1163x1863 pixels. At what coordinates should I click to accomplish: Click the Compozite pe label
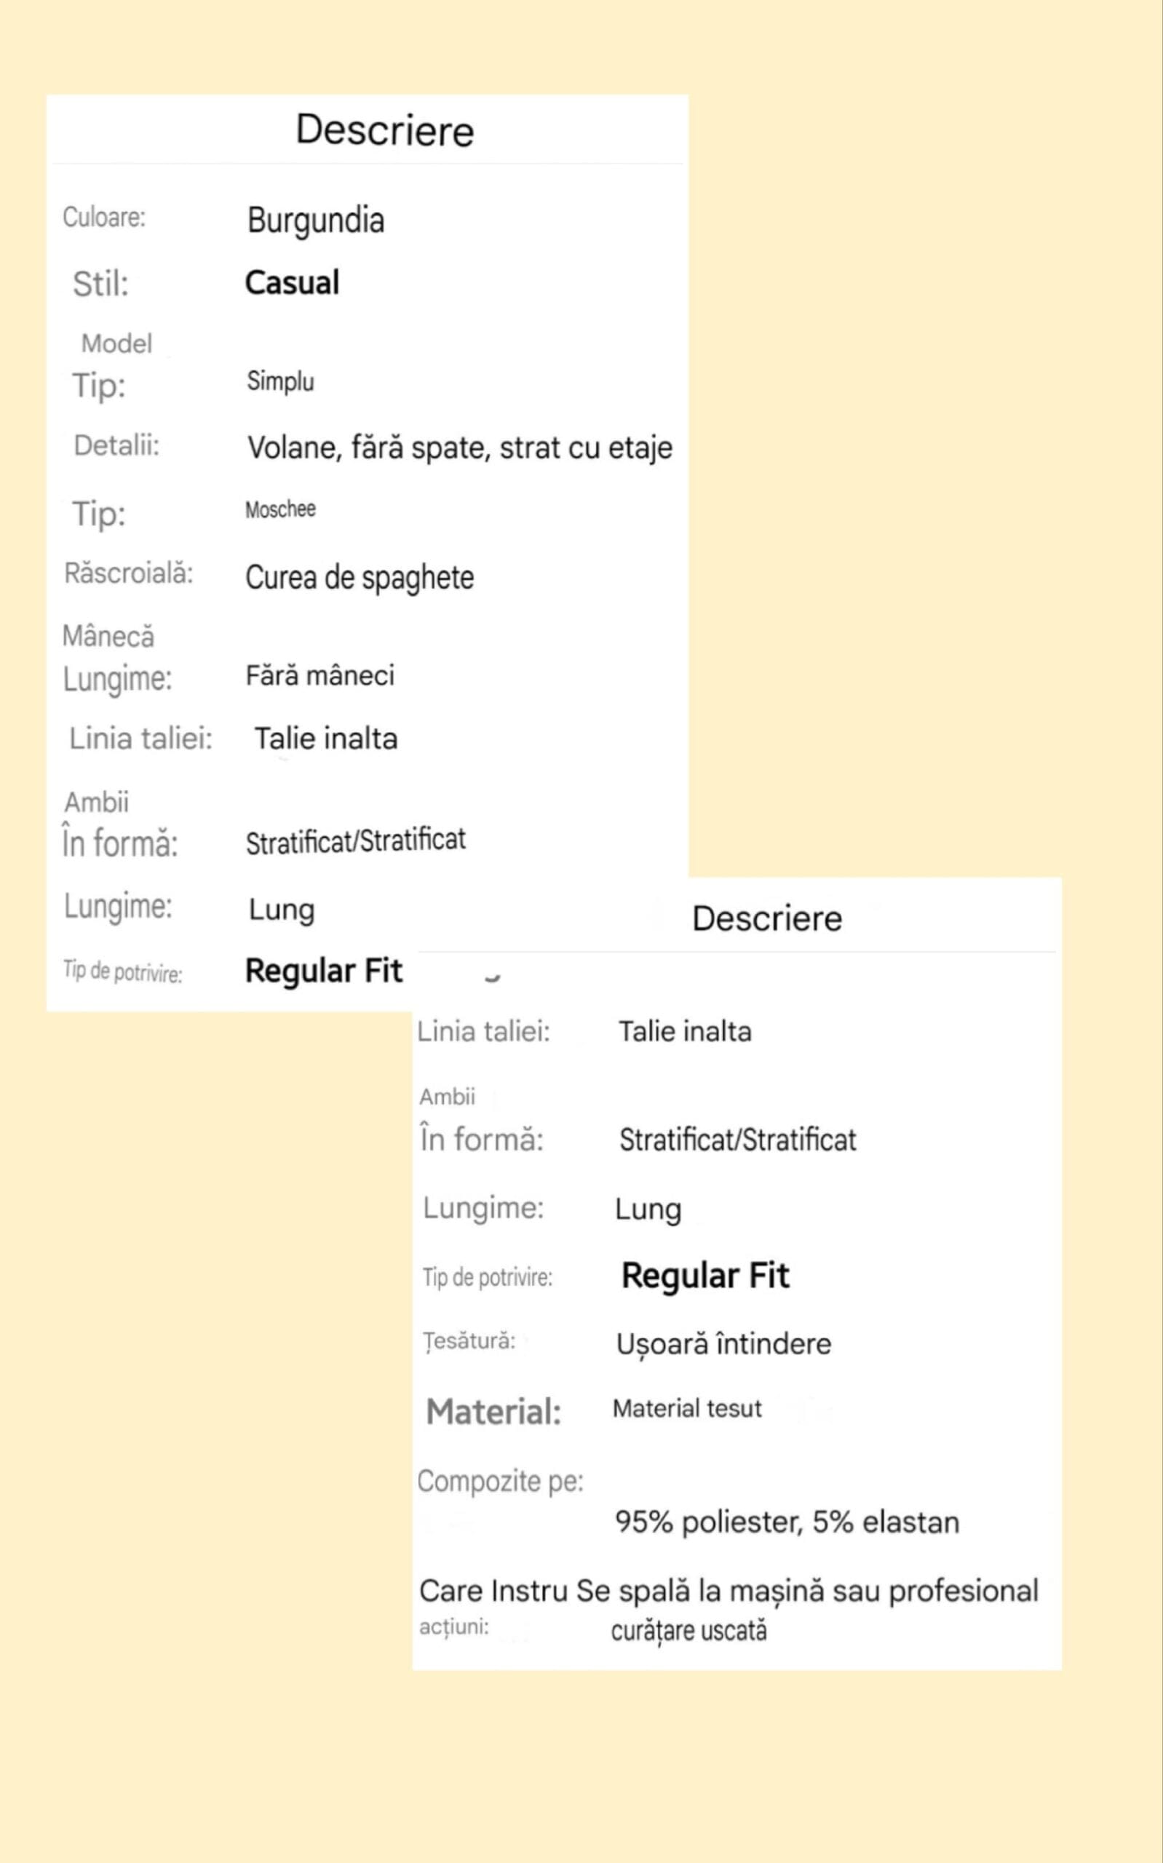click(500, 1482)
